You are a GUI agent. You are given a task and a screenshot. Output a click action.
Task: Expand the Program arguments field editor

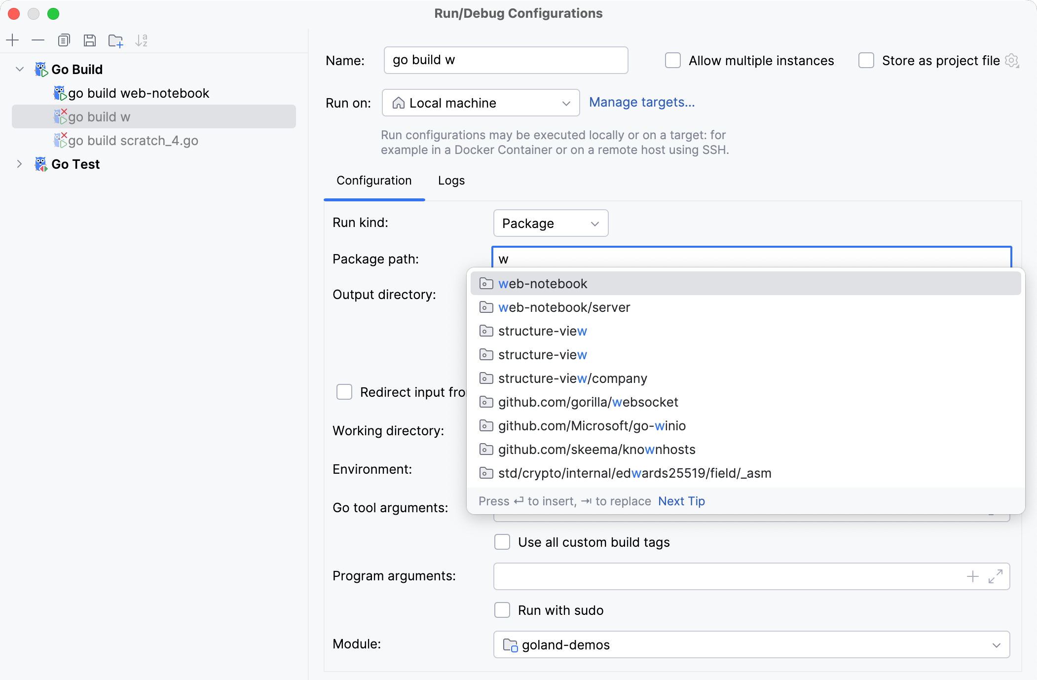coord(996,576)
